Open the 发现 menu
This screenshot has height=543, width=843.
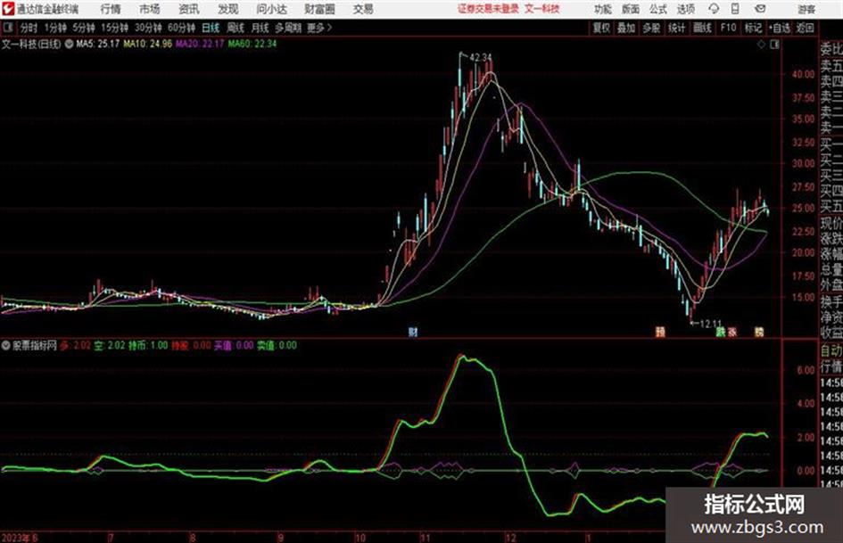(228, 9)
